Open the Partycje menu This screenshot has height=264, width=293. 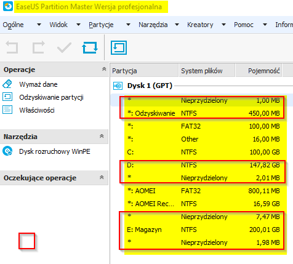pyautogui.click(x=101, y=25)
